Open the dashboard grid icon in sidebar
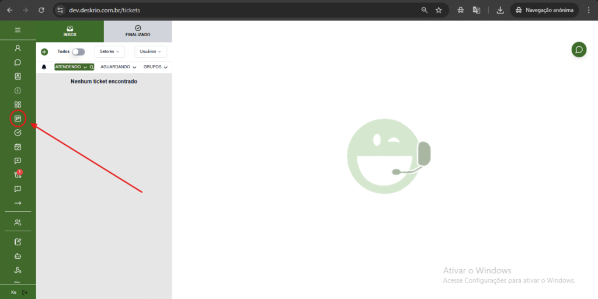Viewport: 598px width, 299px height. 18,105
